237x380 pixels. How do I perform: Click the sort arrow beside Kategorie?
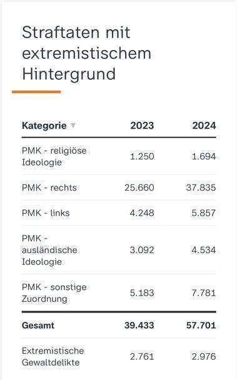coord(73,126)
